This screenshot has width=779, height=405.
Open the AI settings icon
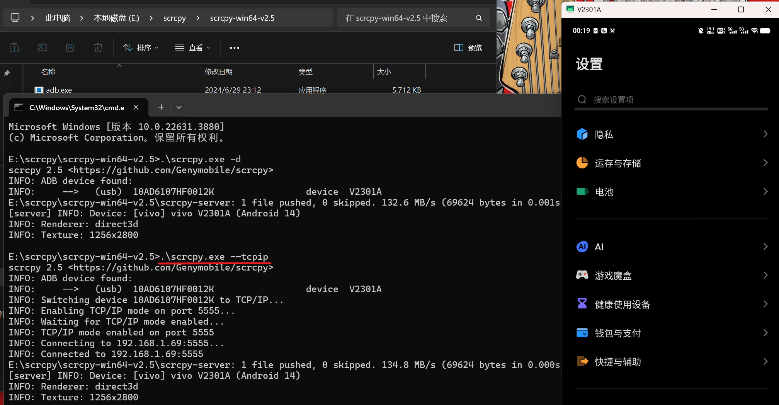tap(582, 247)
